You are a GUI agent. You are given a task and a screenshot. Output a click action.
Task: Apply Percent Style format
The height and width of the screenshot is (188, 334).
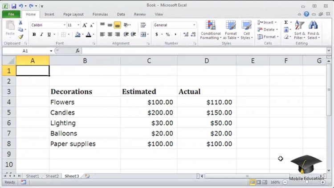click(x=168, y=34)
